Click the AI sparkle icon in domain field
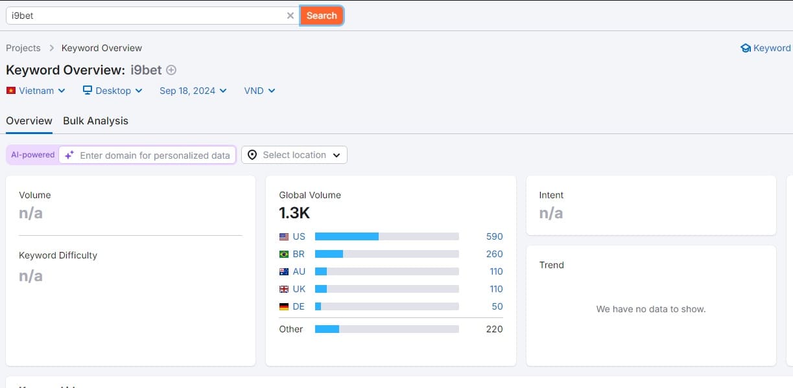 [69, 155]
